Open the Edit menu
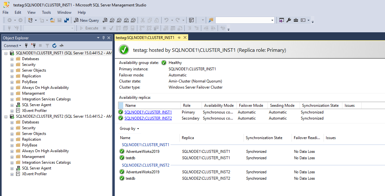This screenshot has width=385, height=196. pos(18,12)
